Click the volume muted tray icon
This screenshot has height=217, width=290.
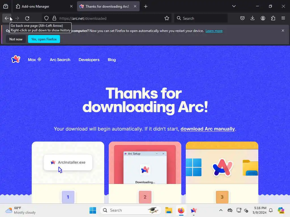[246, 210]
